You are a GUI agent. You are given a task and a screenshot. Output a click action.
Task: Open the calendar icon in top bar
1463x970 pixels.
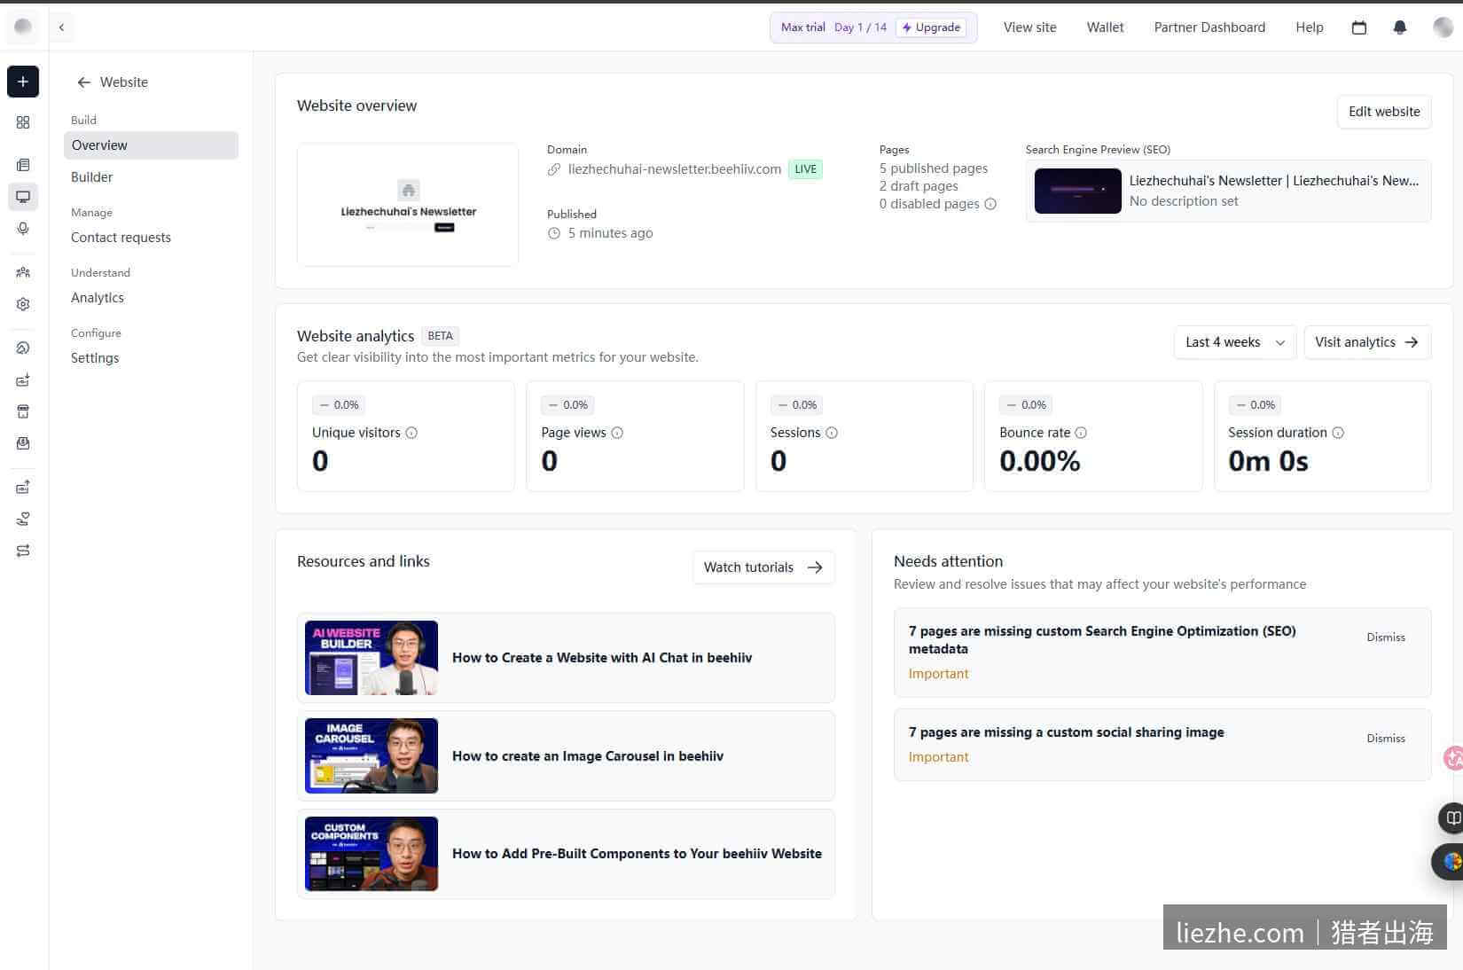tap(1358, 27)
